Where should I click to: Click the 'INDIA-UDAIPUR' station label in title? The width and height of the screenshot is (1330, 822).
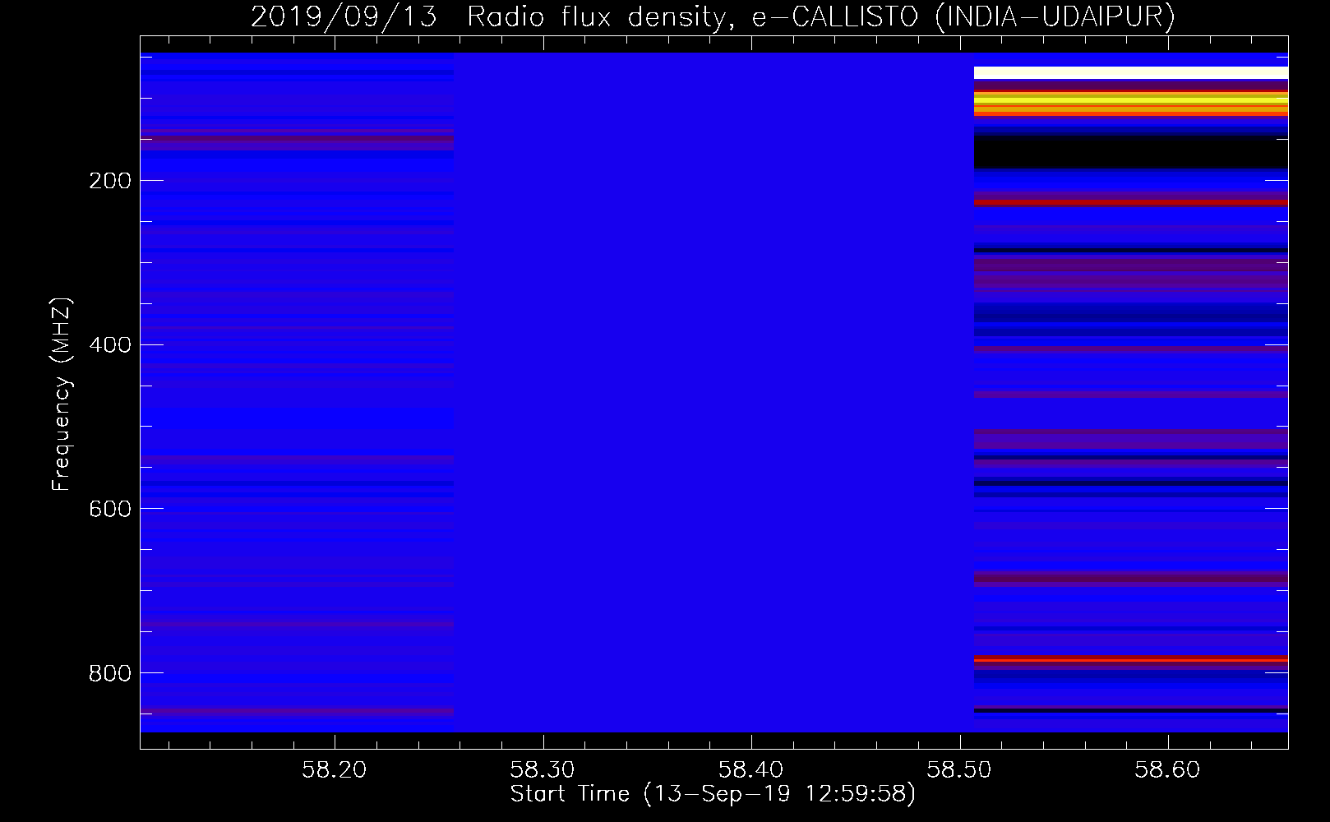[x=1055, y=17]
